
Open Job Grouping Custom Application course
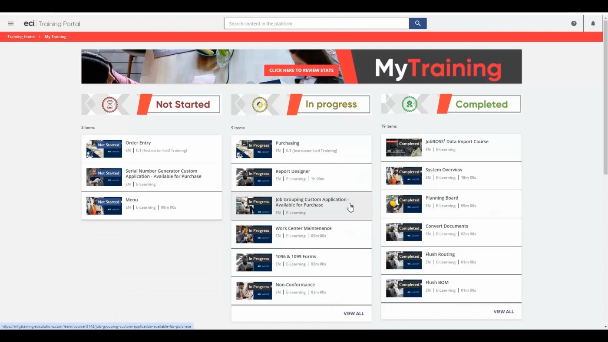(301, 206)
